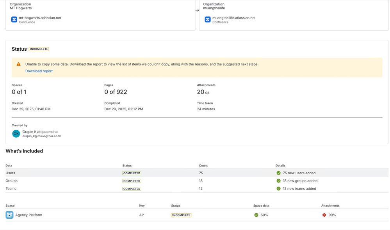
Task: Click green checkmark beside 18 new groups added
Action: [x=278, y=181]
